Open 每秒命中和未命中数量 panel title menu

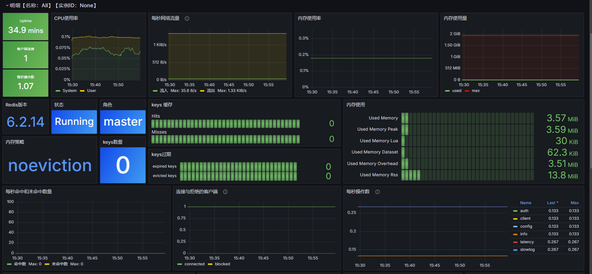(29, 192)
